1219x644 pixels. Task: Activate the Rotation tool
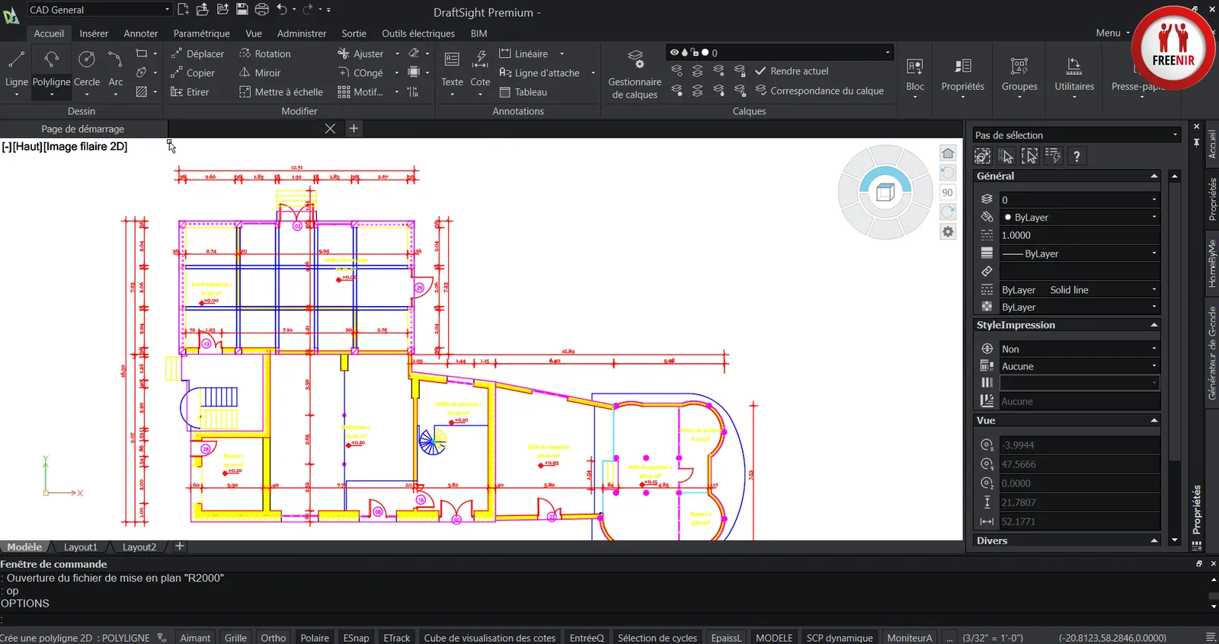coord(265,54)
